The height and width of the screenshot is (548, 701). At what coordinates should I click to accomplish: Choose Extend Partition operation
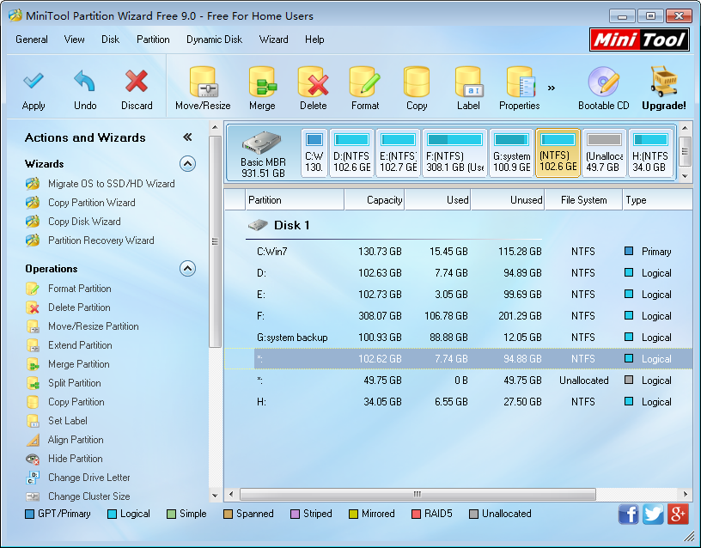[x=80, y=345]
